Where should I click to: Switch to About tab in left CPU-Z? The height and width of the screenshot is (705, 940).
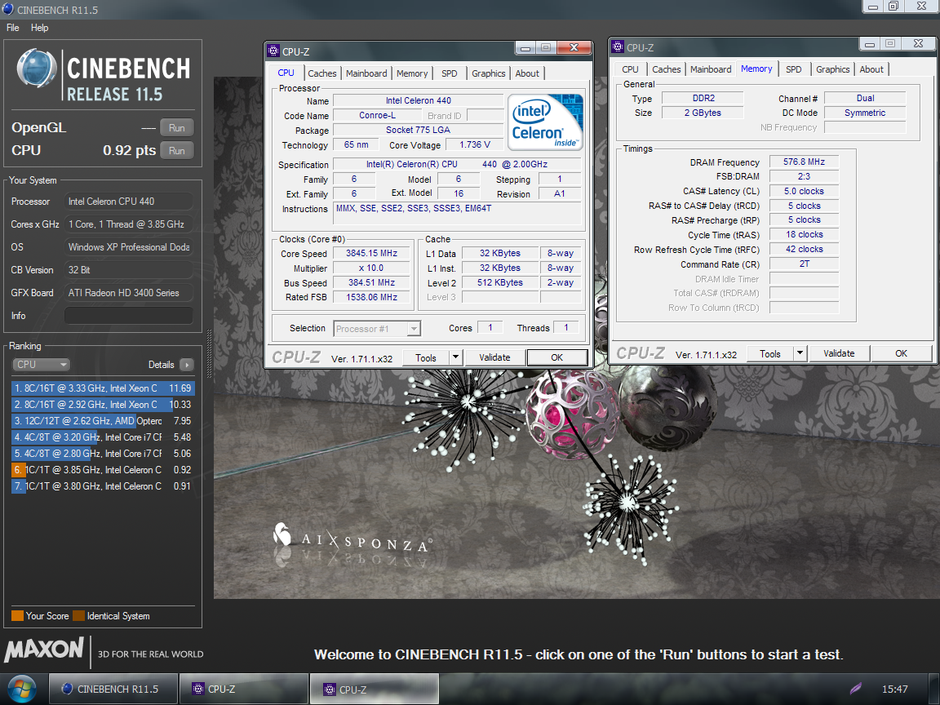(x=527, y=73)
